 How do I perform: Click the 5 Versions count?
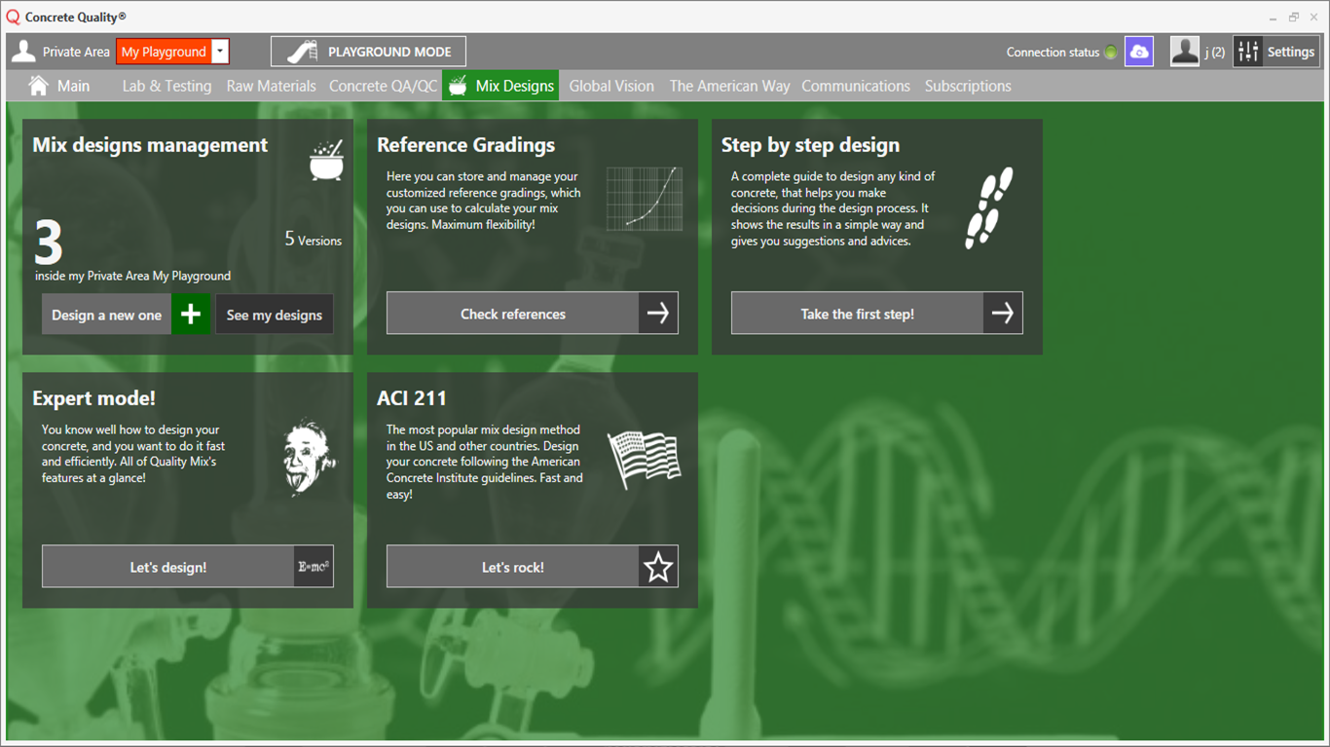pos(314,240)
